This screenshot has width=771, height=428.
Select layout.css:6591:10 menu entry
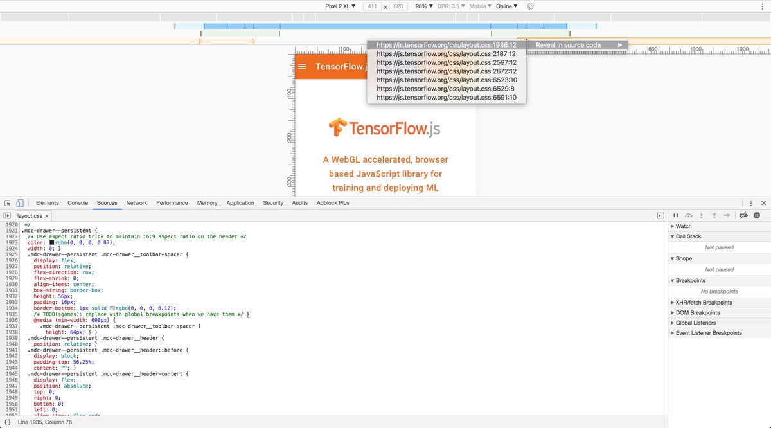[x=447, y=97]
